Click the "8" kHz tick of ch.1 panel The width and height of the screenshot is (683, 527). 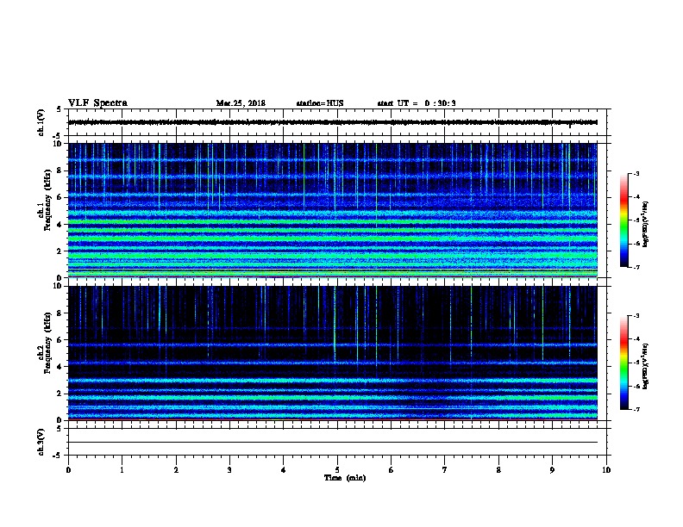(60, 170)
